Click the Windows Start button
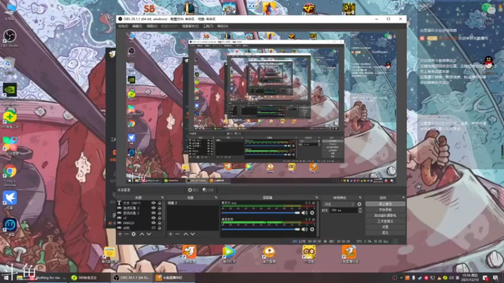This screenshot has width=504, height=283. [x=6, y=277]
